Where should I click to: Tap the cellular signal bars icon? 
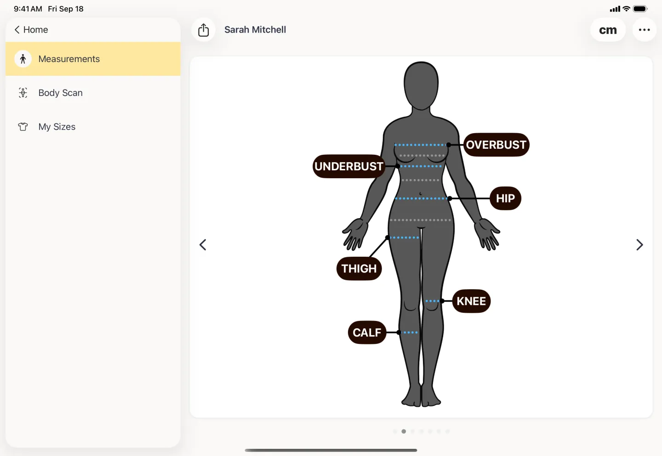click(x=615, y=9)
